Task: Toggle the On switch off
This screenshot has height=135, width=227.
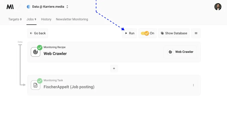Action: coord(145,33)
